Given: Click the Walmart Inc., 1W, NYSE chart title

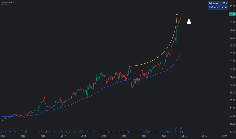Looking at the screenshot, I should click(x=7, y=2).
